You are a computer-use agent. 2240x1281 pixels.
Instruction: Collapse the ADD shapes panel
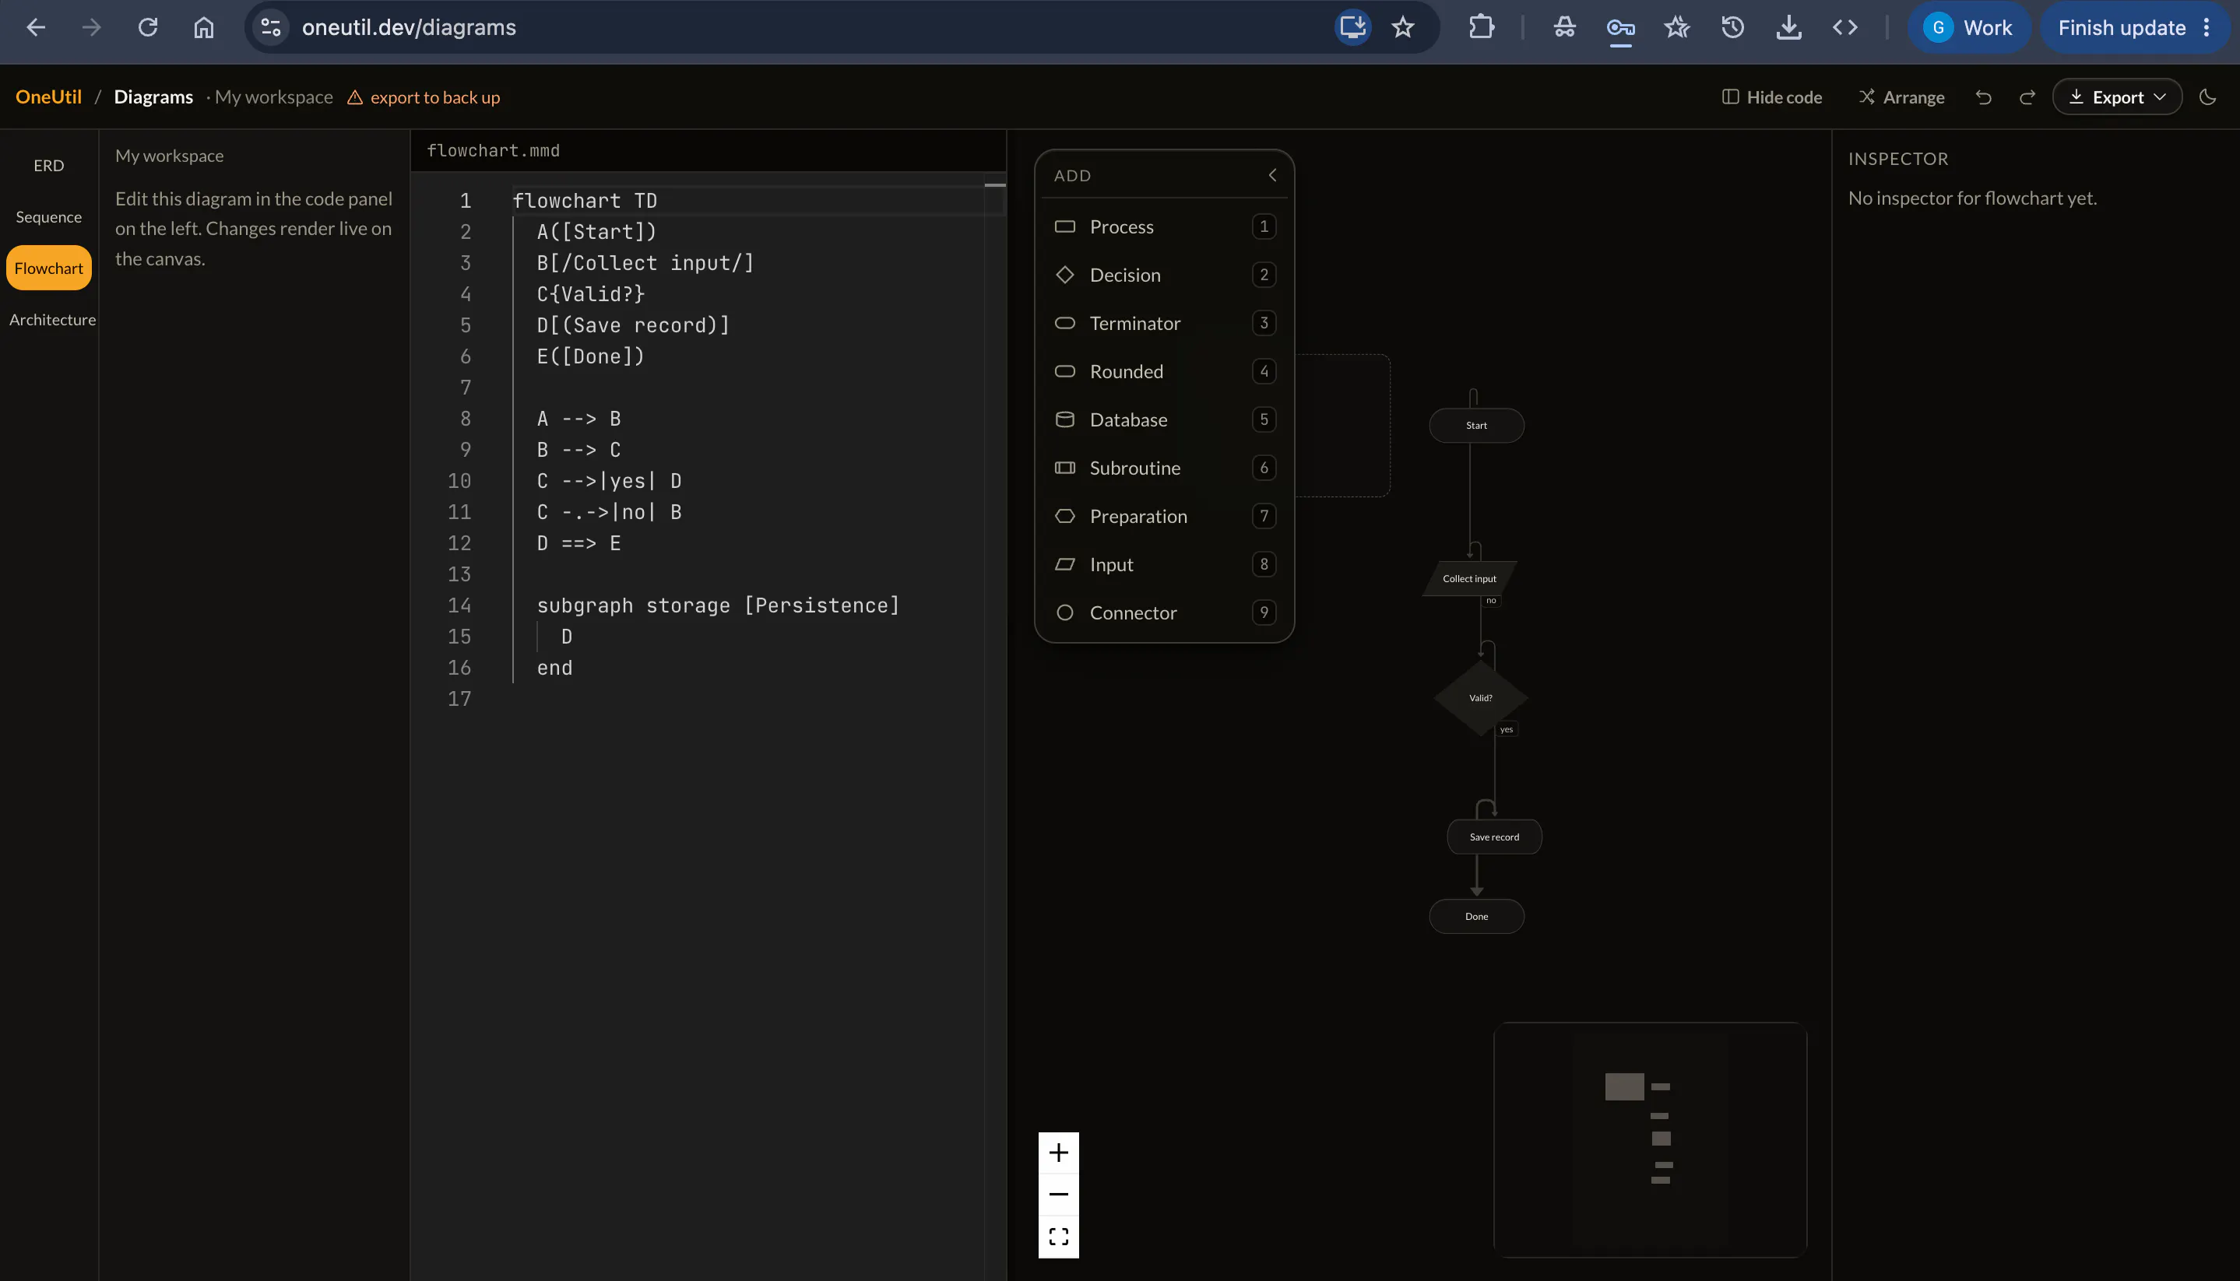pyautogui.click(x=1272, y=175)
